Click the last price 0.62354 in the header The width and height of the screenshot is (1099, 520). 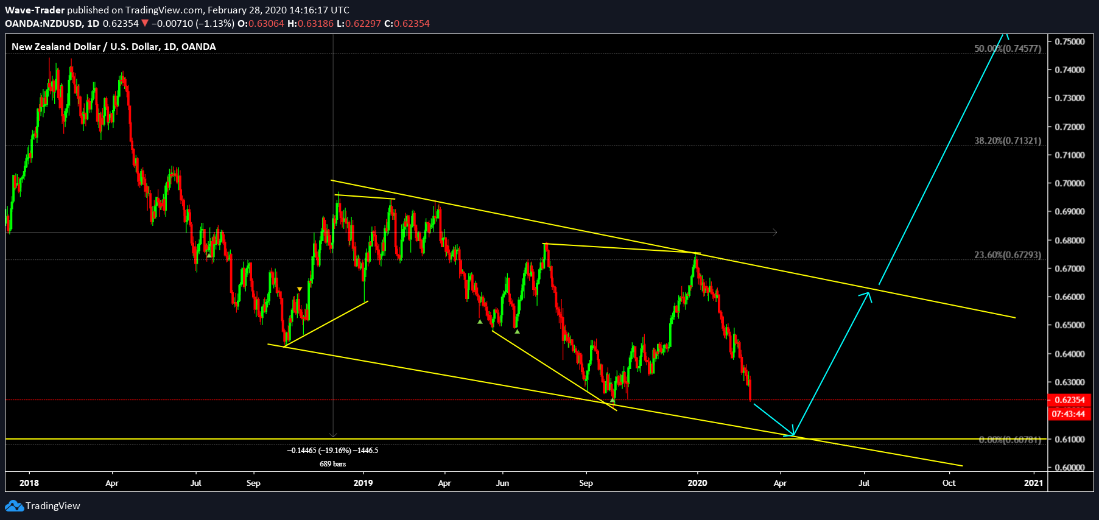point(121,23)
